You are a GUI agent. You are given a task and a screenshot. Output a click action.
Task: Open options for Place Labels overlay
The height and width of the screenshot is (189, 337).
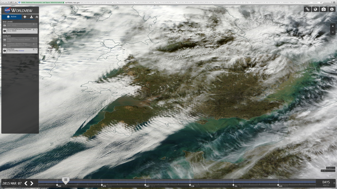point(34,39)
